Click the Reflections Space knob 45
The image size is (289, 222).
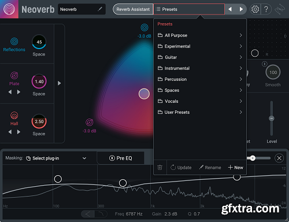[x=39, y=42]
